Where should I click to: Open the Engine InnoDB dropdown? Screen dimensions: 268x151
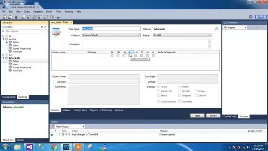point(182,35)
